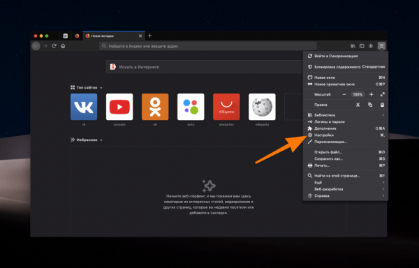Screen dimensions: 419x268
Task: Expand the Веб-разработка submenu
Action: 345,189
